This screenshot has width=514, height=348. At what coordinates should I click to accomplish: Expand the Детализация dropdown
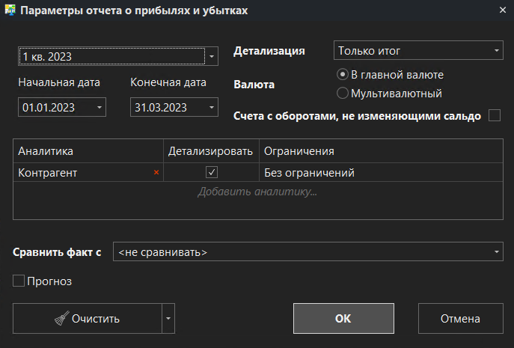point(497,51)
